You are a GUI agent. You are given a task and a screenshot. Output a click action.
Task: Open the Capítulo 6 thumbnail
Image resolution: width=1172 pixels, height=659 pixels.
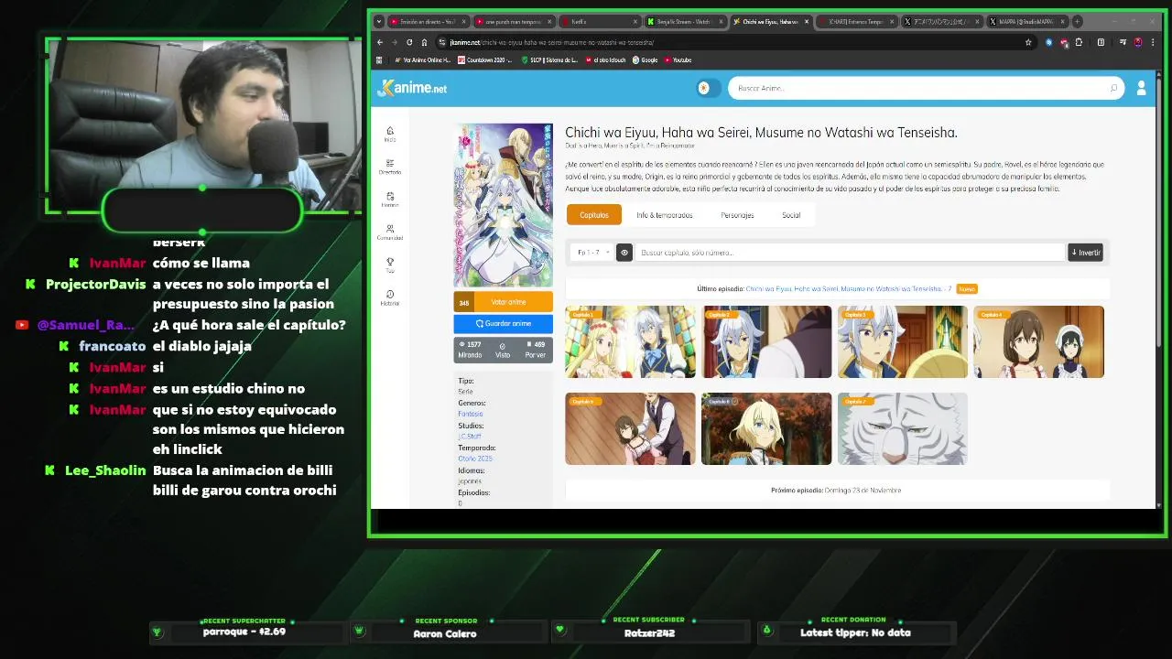pos(767,428)
